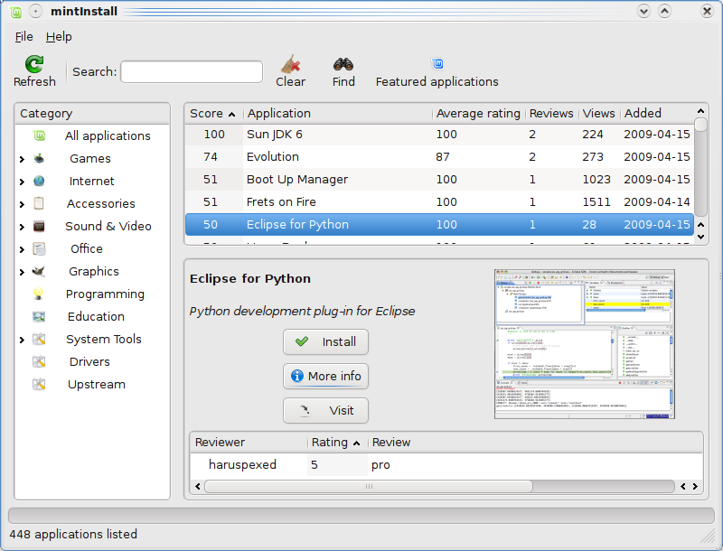Expand the System Tools category arrow
This screenshot has height=551, width=723.
22,340
